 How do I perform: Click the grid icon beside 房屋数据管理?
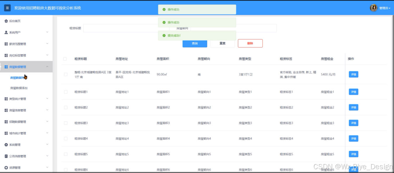(6, 67)
